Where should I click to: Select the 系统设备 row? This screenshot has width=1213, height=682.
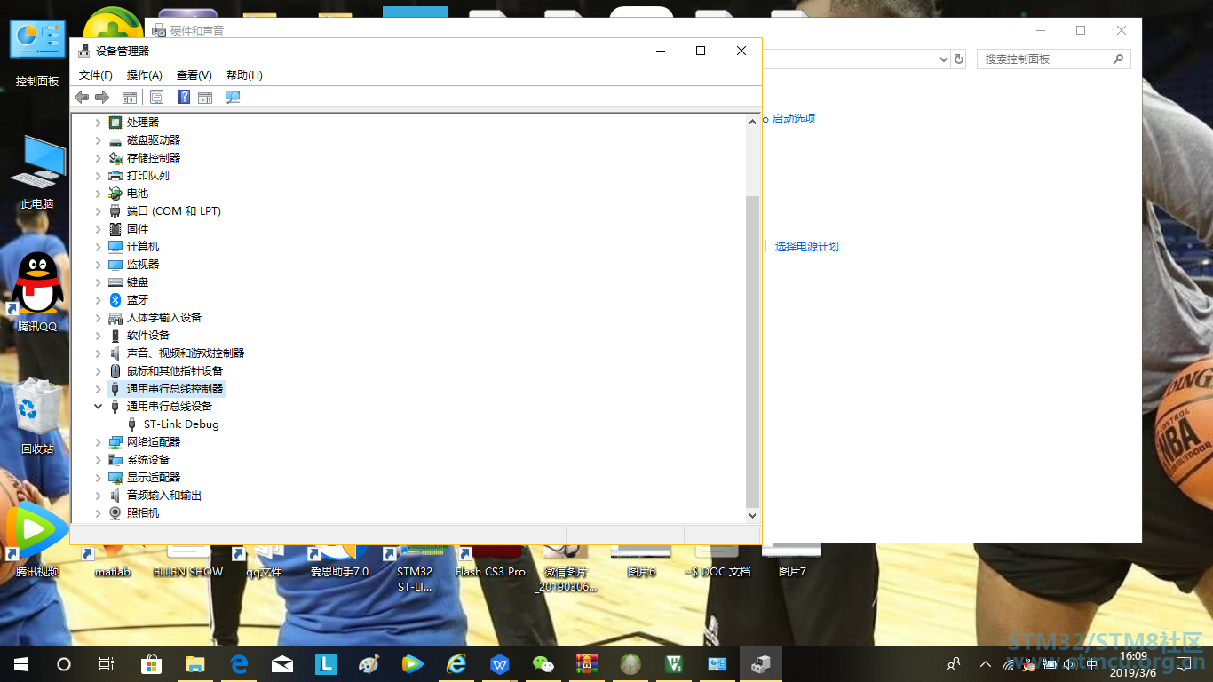tap(148, 460)
